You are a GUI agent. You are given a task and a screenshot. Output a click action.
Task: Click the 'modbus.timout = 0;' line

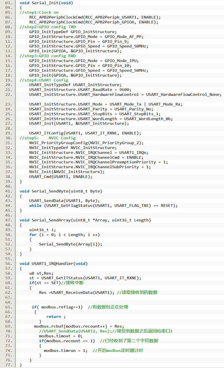click(60, 336)
